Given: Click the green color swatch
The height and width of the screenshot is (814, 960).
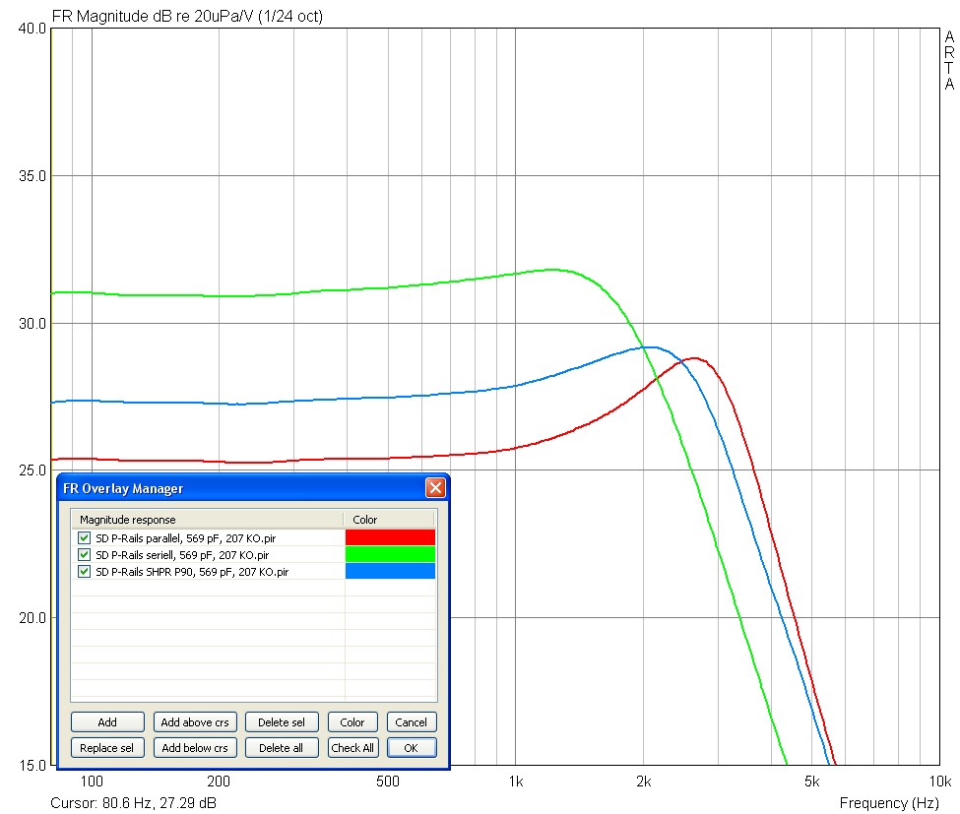Looking at the screenshot, I should tap(390, 554).
